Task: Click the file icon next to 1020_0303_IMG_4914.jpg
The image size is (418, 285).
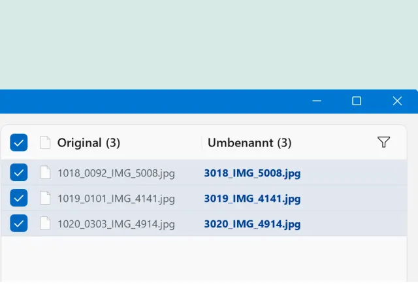Action: click(45, 224)
